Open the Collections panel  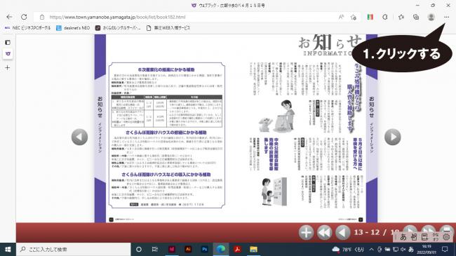[416, 17]
